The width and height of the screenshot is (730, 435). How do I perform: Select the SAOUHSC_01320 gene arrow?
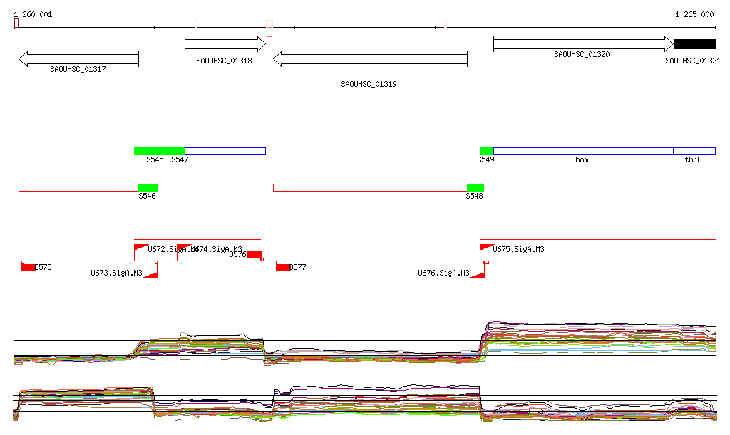pyautogui.click(x=583, y=44)
